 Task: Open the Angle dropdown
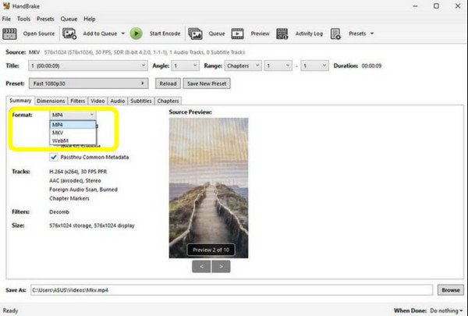185,66
